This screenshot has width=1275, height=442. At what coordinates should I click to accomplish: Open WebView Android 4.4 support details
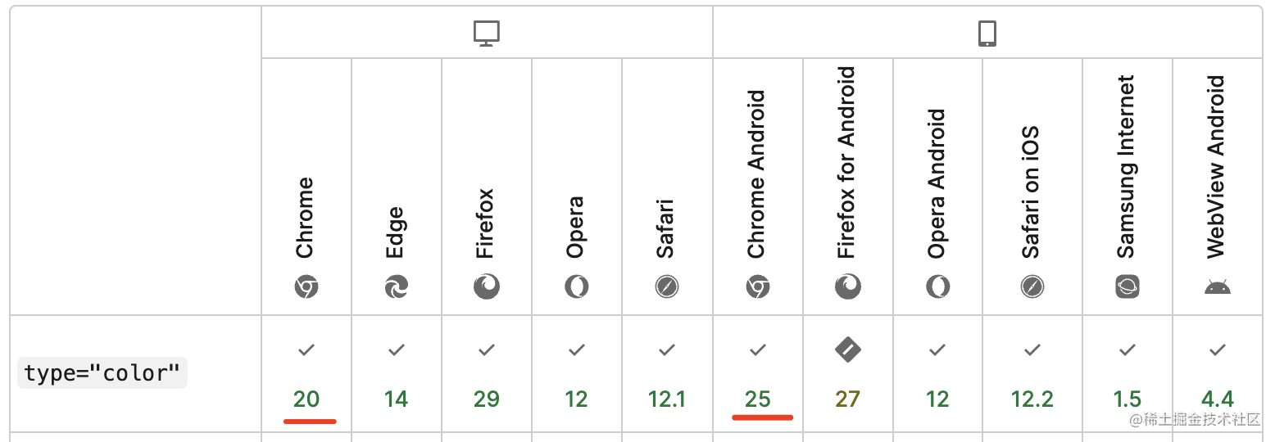click(1218, 399)
